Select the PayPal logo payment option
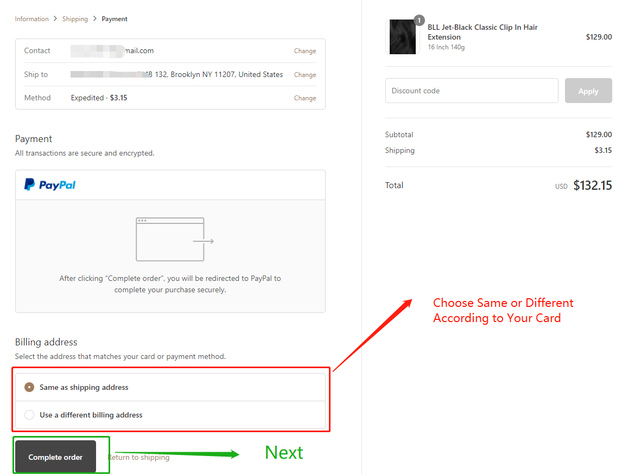The height and width of the screenshot is (475, 635). [x=50, y=184]
